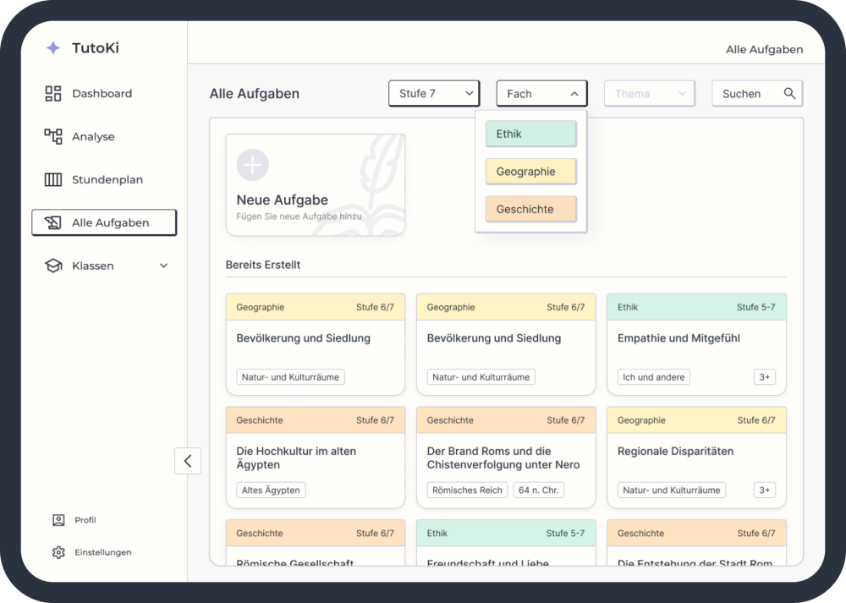Click the Klassen graduation cap icon
The width and height of the screenshot is (846, 603).
tap(53, 266)
